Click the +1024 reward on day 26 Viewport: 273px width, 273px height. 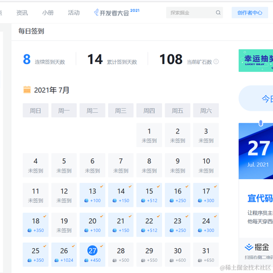click(x=67, y=260)
